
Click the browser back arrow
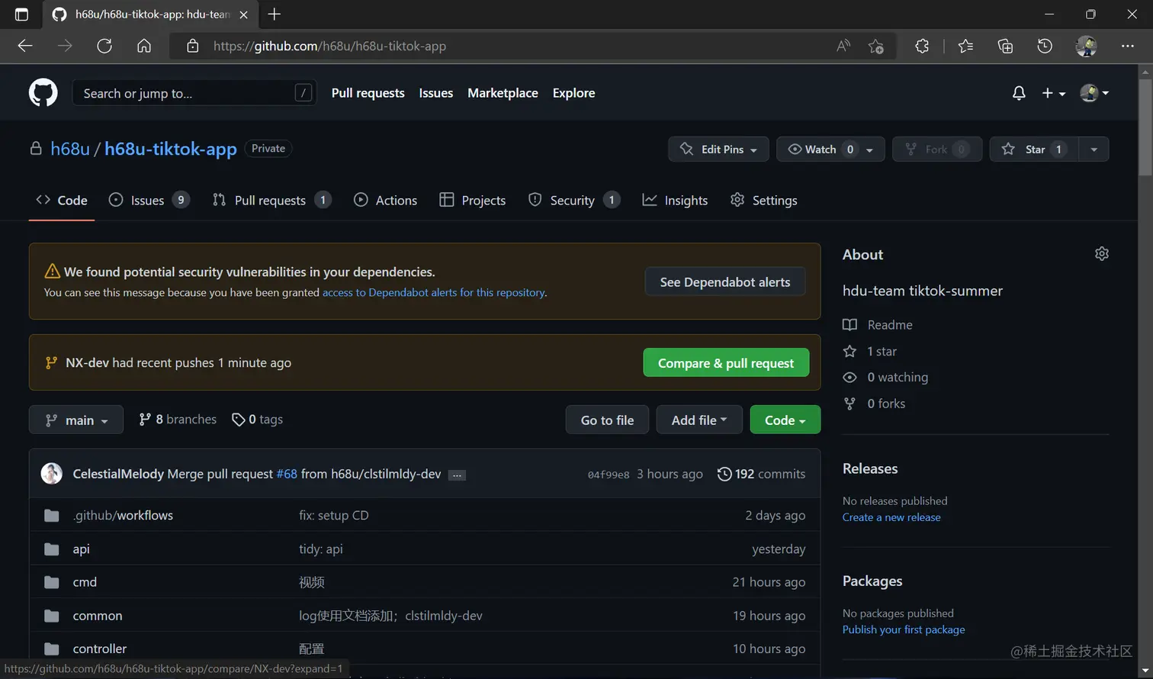tap(25, 46)
